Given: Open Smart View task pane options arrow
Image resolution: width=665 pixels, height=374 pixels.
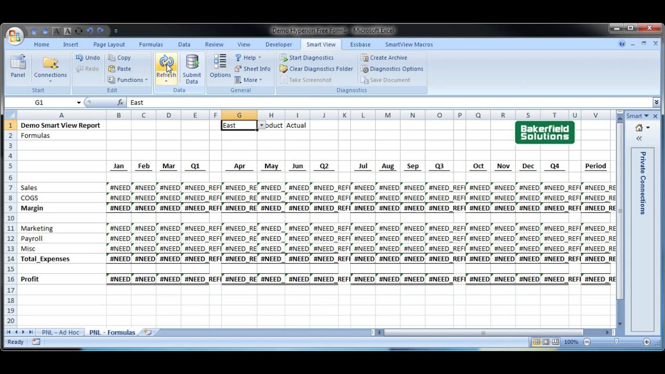Looking at the screenshot, I should 646,116.
